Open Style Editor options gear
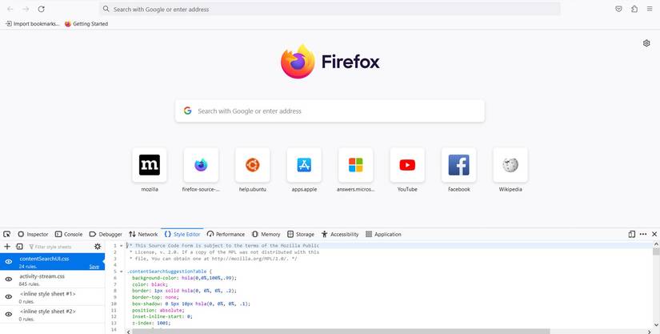This screenshot has width=660, height=334. tap(98, 247)
